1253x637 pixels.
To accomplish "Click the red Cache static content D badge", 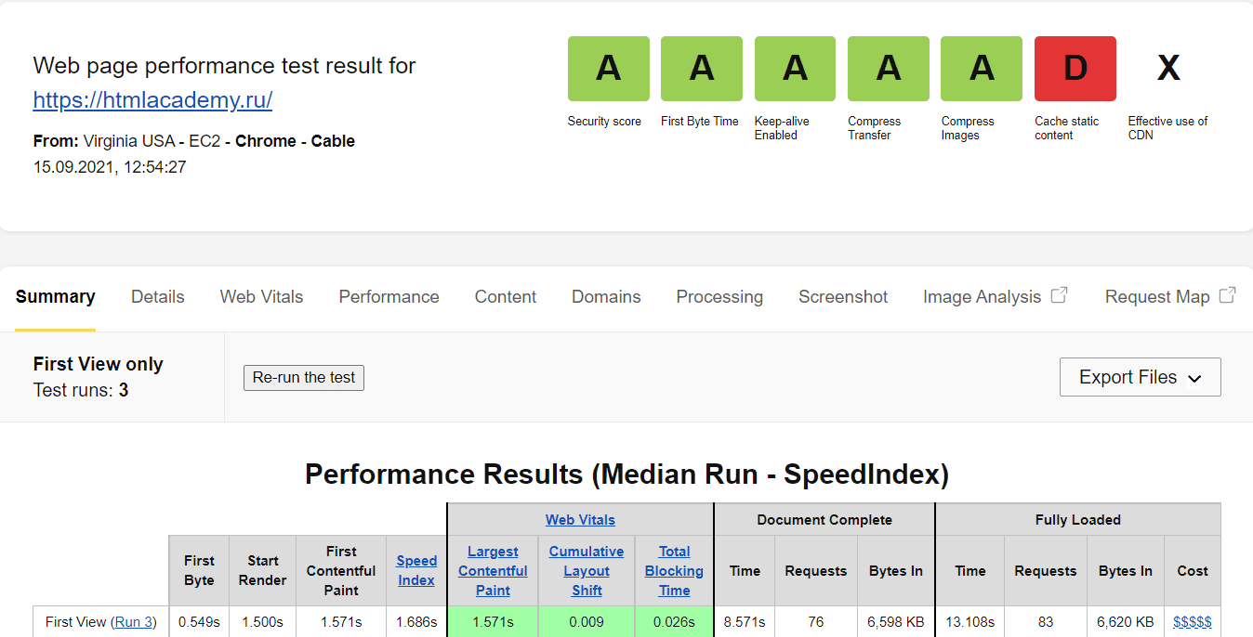I will [1075, 69].
